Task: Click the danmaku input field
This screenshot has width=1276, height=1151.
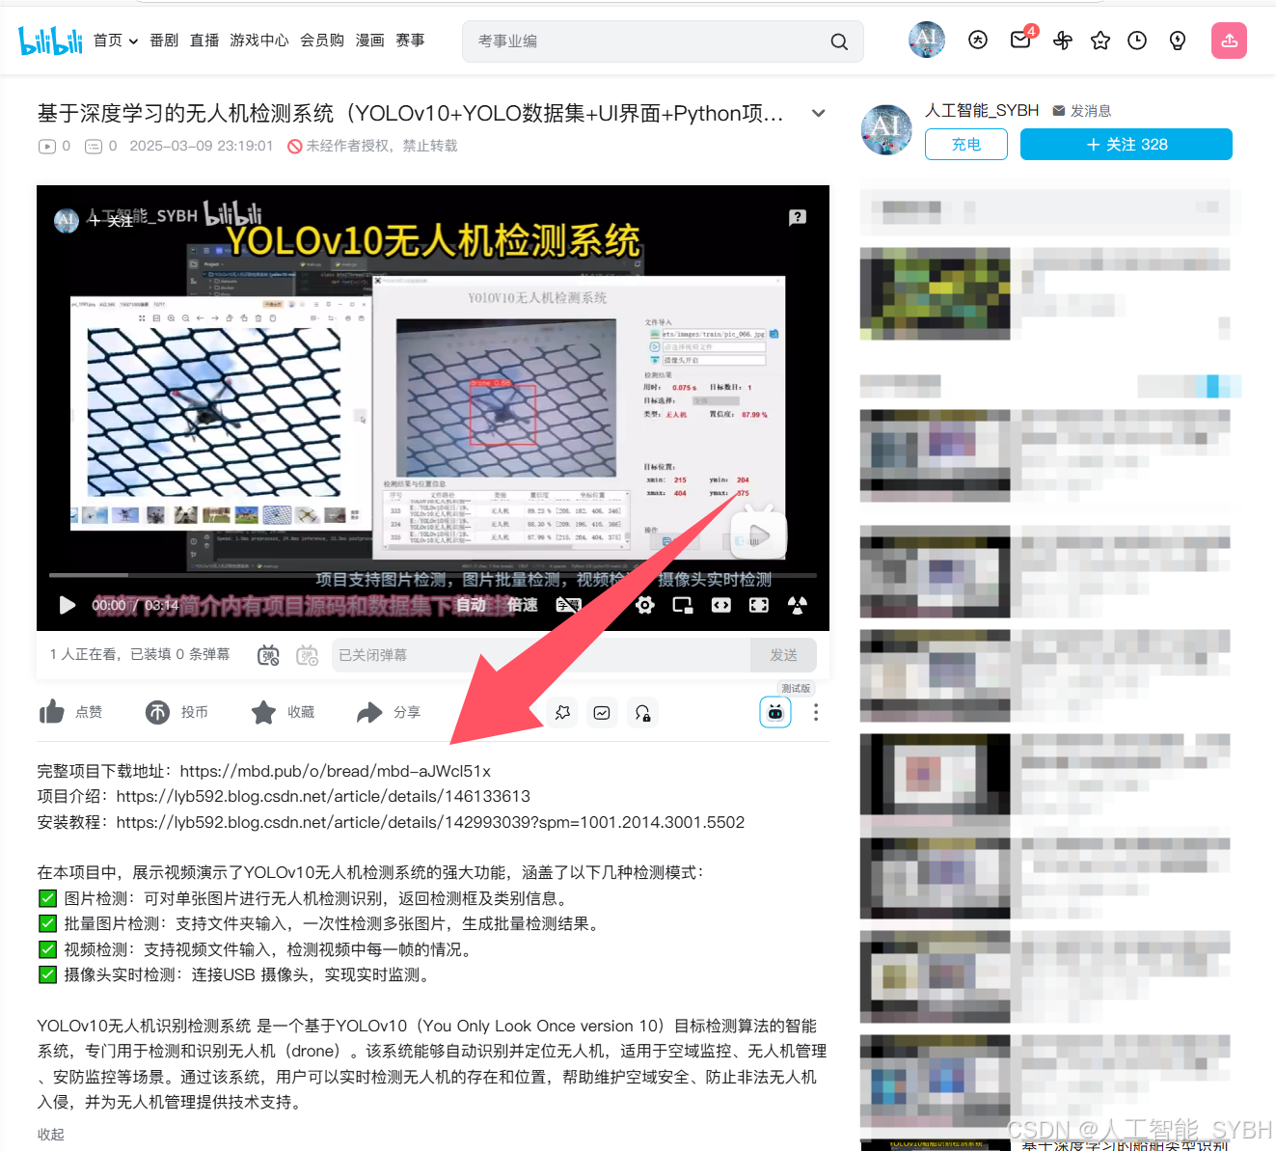Action: (x=541, y=655)
